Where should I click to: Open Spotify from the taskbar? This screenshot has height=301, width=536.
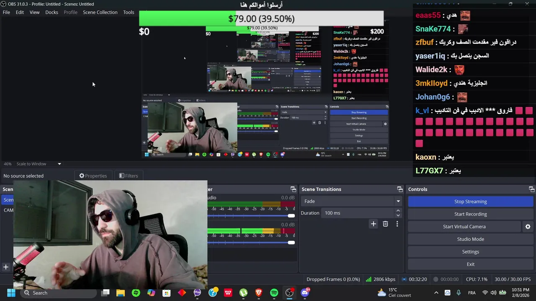(274, 293)
